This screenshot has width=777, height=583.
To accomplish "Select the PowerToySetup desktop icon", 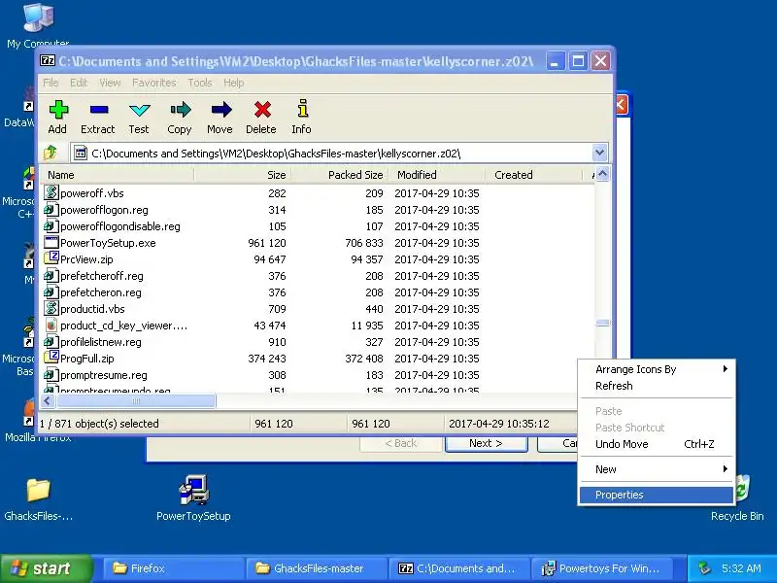I will pos(193,498).
